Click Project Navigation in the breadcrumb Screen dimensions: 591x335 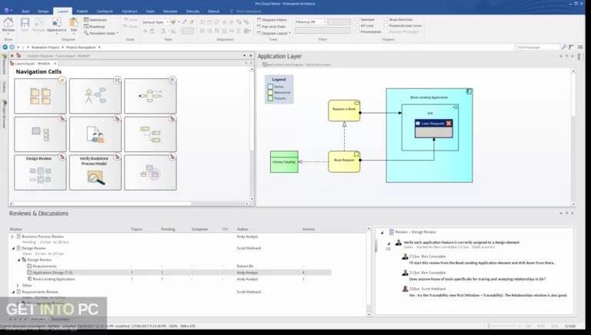coord(81,48)
